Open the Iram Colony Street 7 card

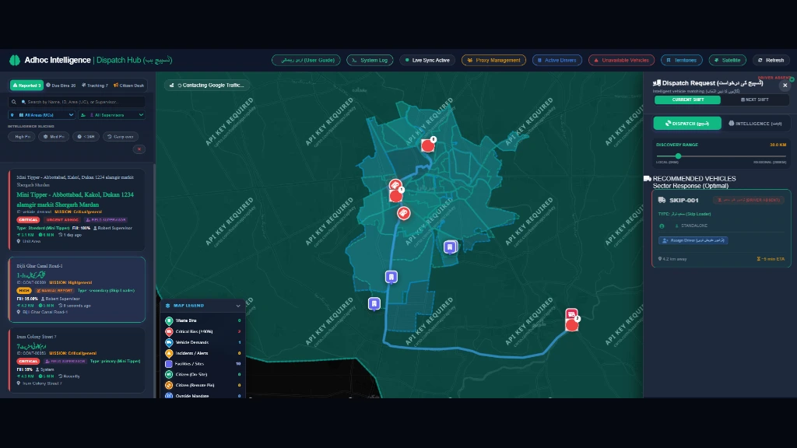click(77, 360)
